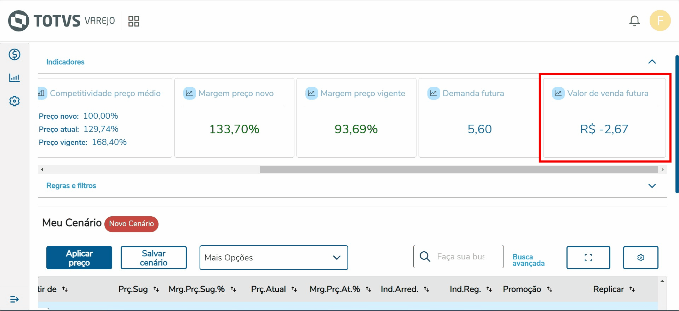This screenshot has width=679, height=311.
Task: Collapse the Indicadores section chevron
Action: (652, 62)
